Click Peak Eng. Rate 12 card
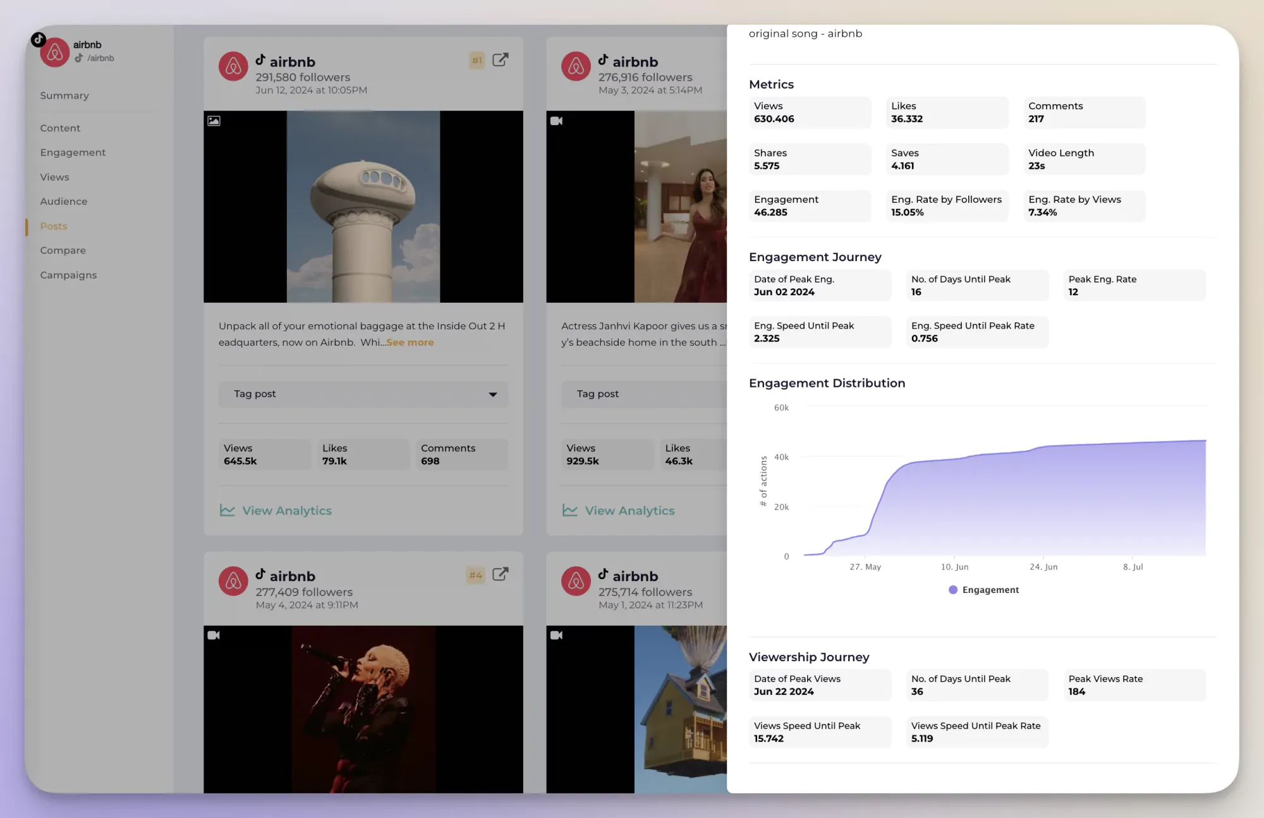1264x818 pixels. click(1134, 286)
